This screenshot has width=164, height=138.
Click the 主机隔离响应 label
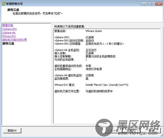63,69
